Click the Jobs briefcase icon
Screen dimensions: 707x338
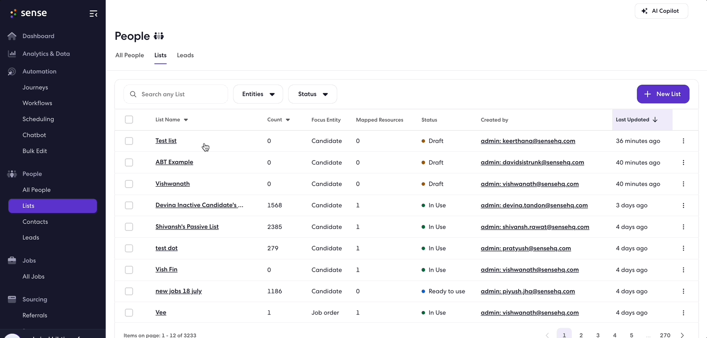coord(12,260)
